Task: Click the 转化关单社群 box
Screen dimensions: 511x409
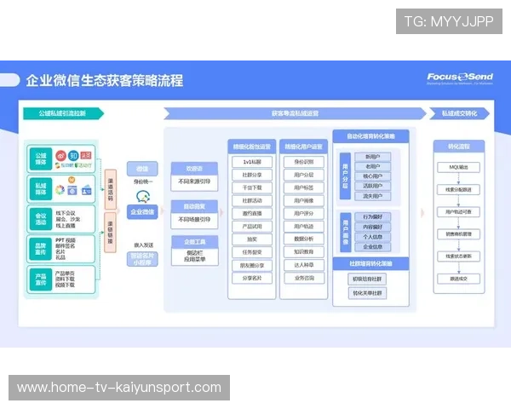Action: tap(367, 293)
